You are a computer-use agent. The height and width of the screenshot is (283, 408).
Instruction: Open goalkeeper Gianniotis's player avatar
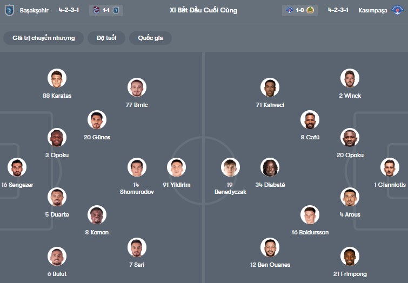[390, 167]
